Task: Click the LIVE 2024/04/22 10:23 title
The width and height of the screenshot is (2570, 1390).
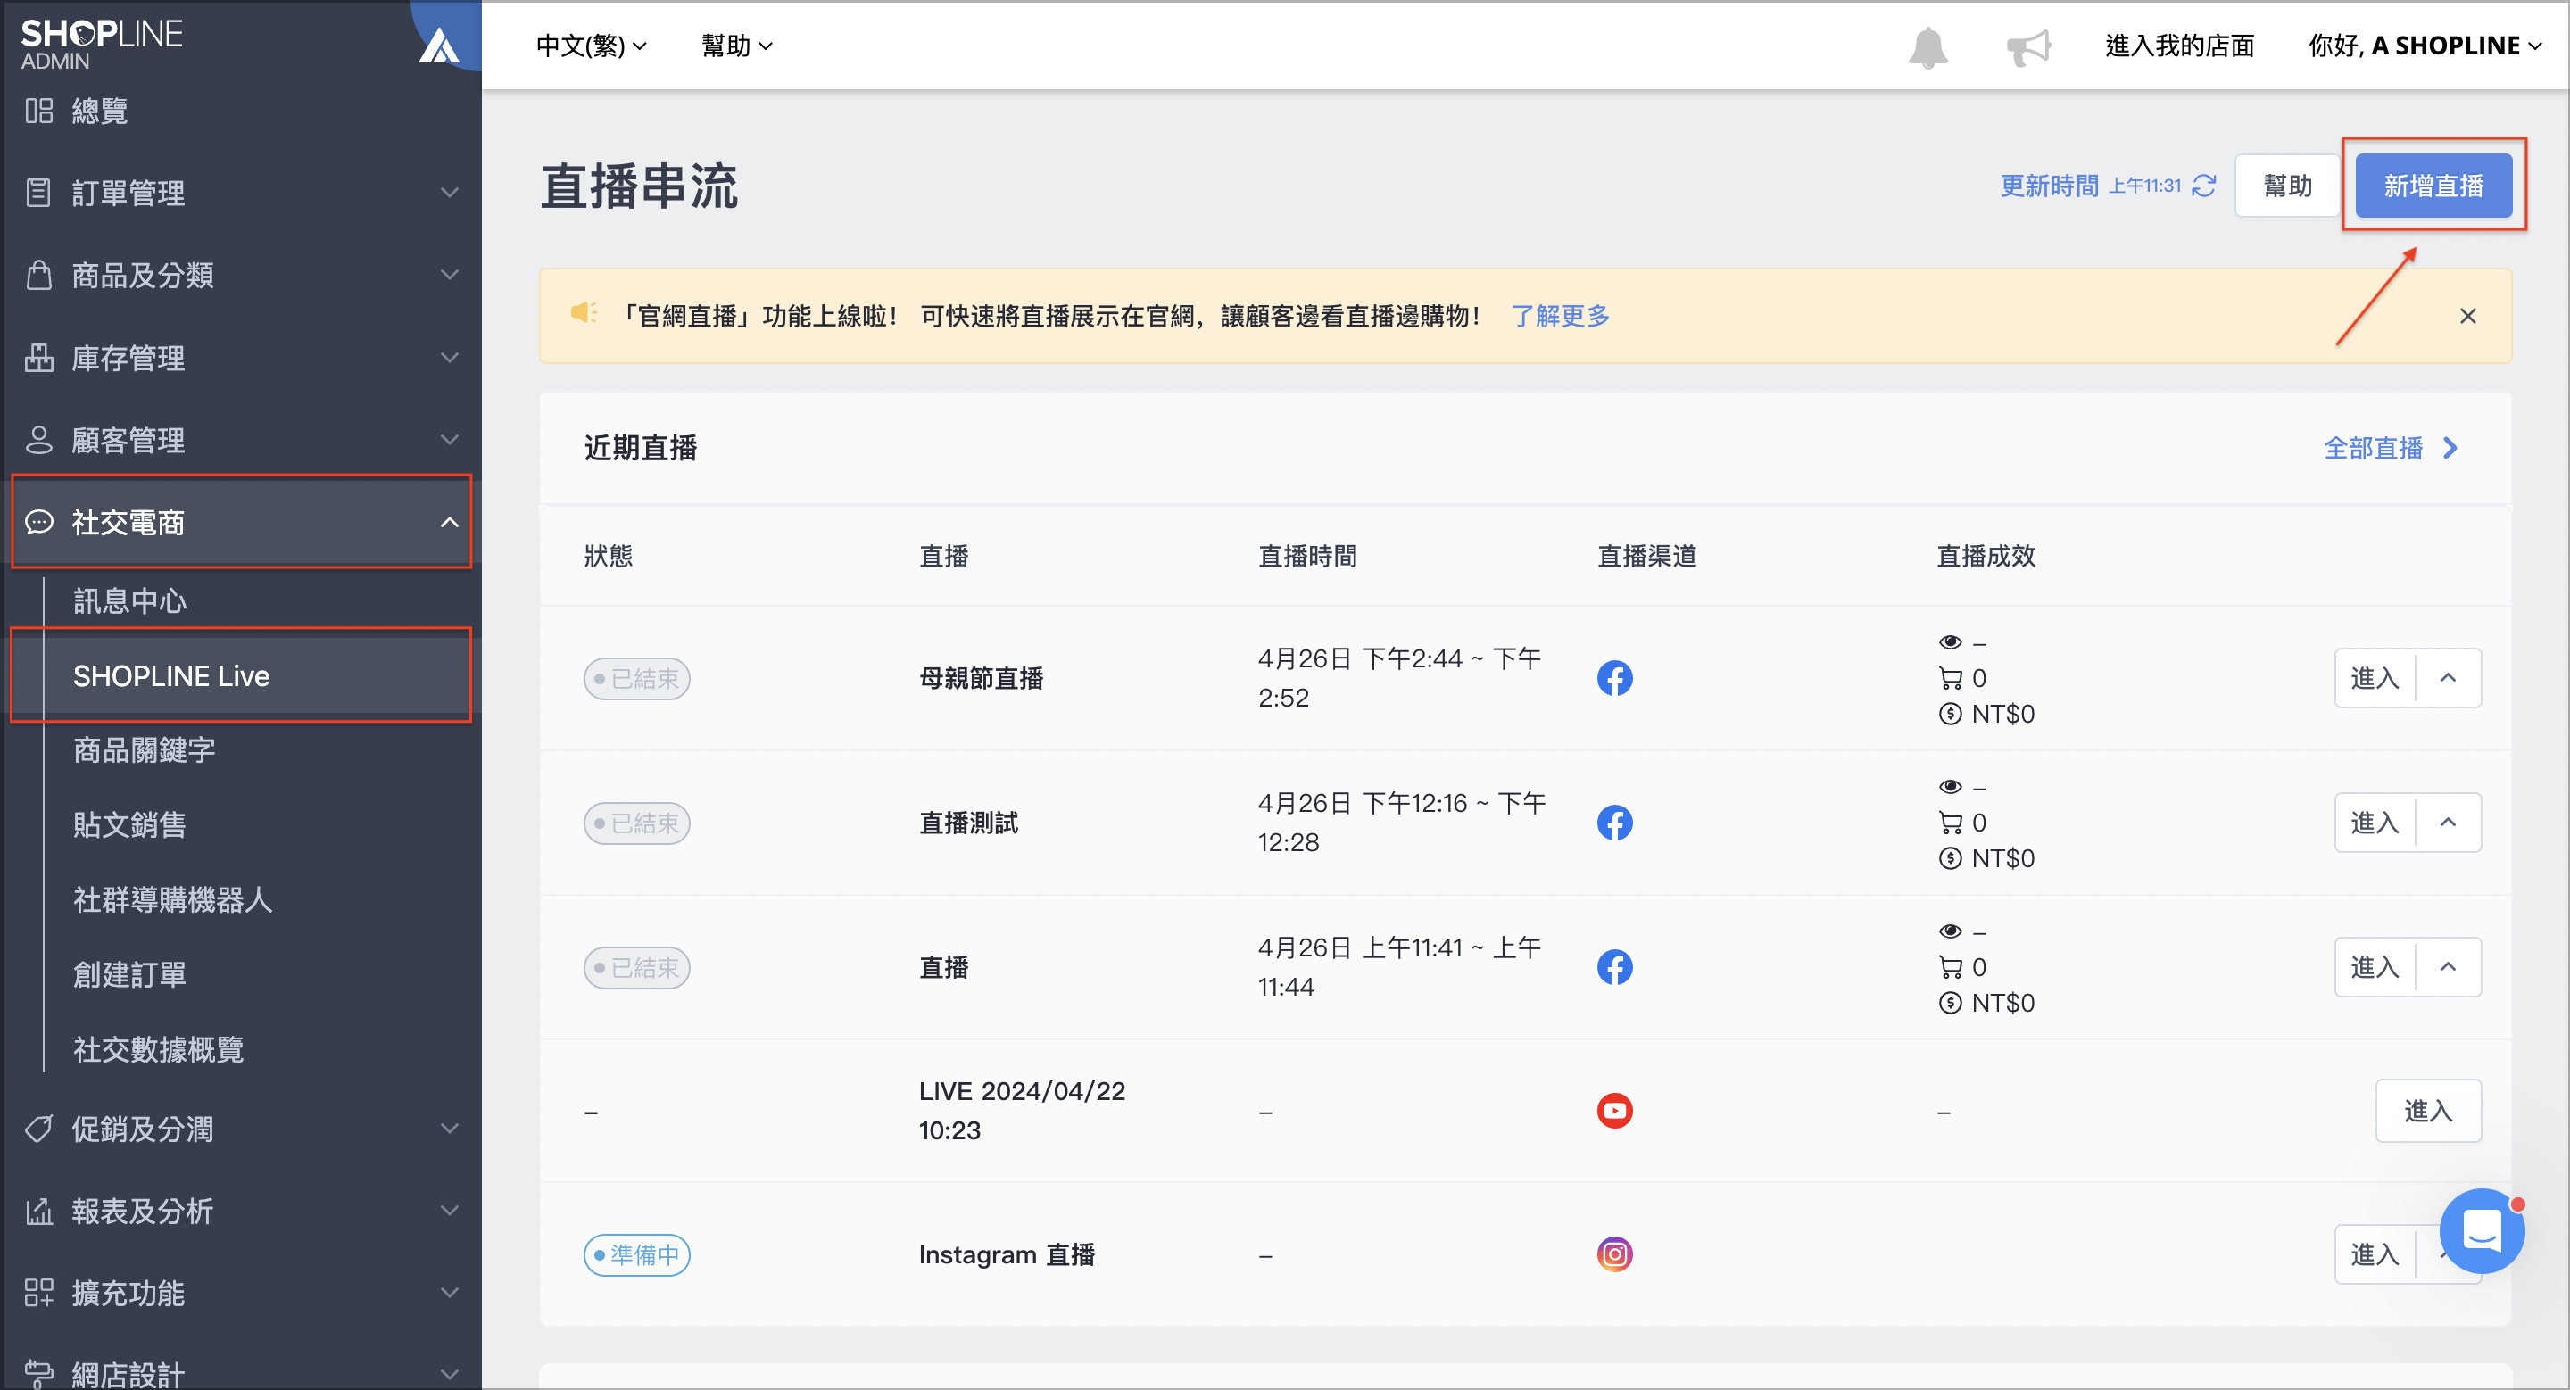Action: tap(1022, 1111)
